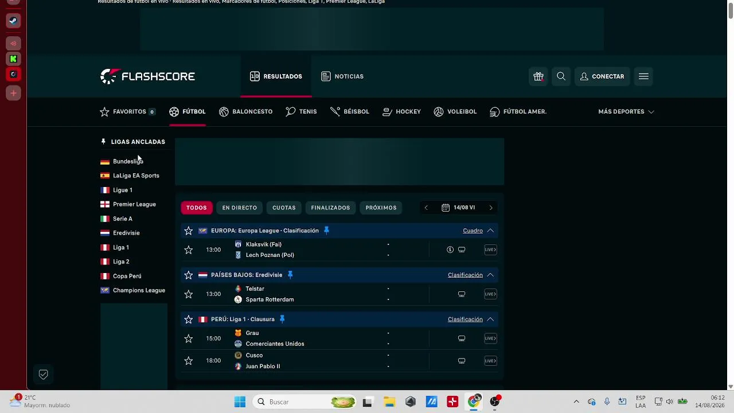Open FAVORITOS sport section
The image size is (734, 413).
coord(128,112)
